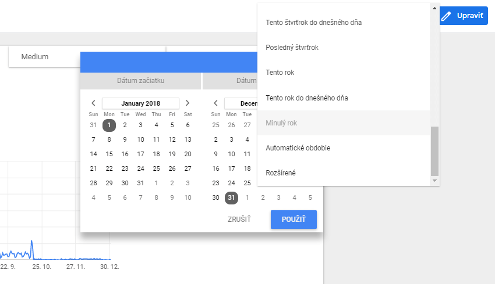Cancel date selection with ZRUŠIŤ
This screenshot has height=284, width=495.
(239, 220)
